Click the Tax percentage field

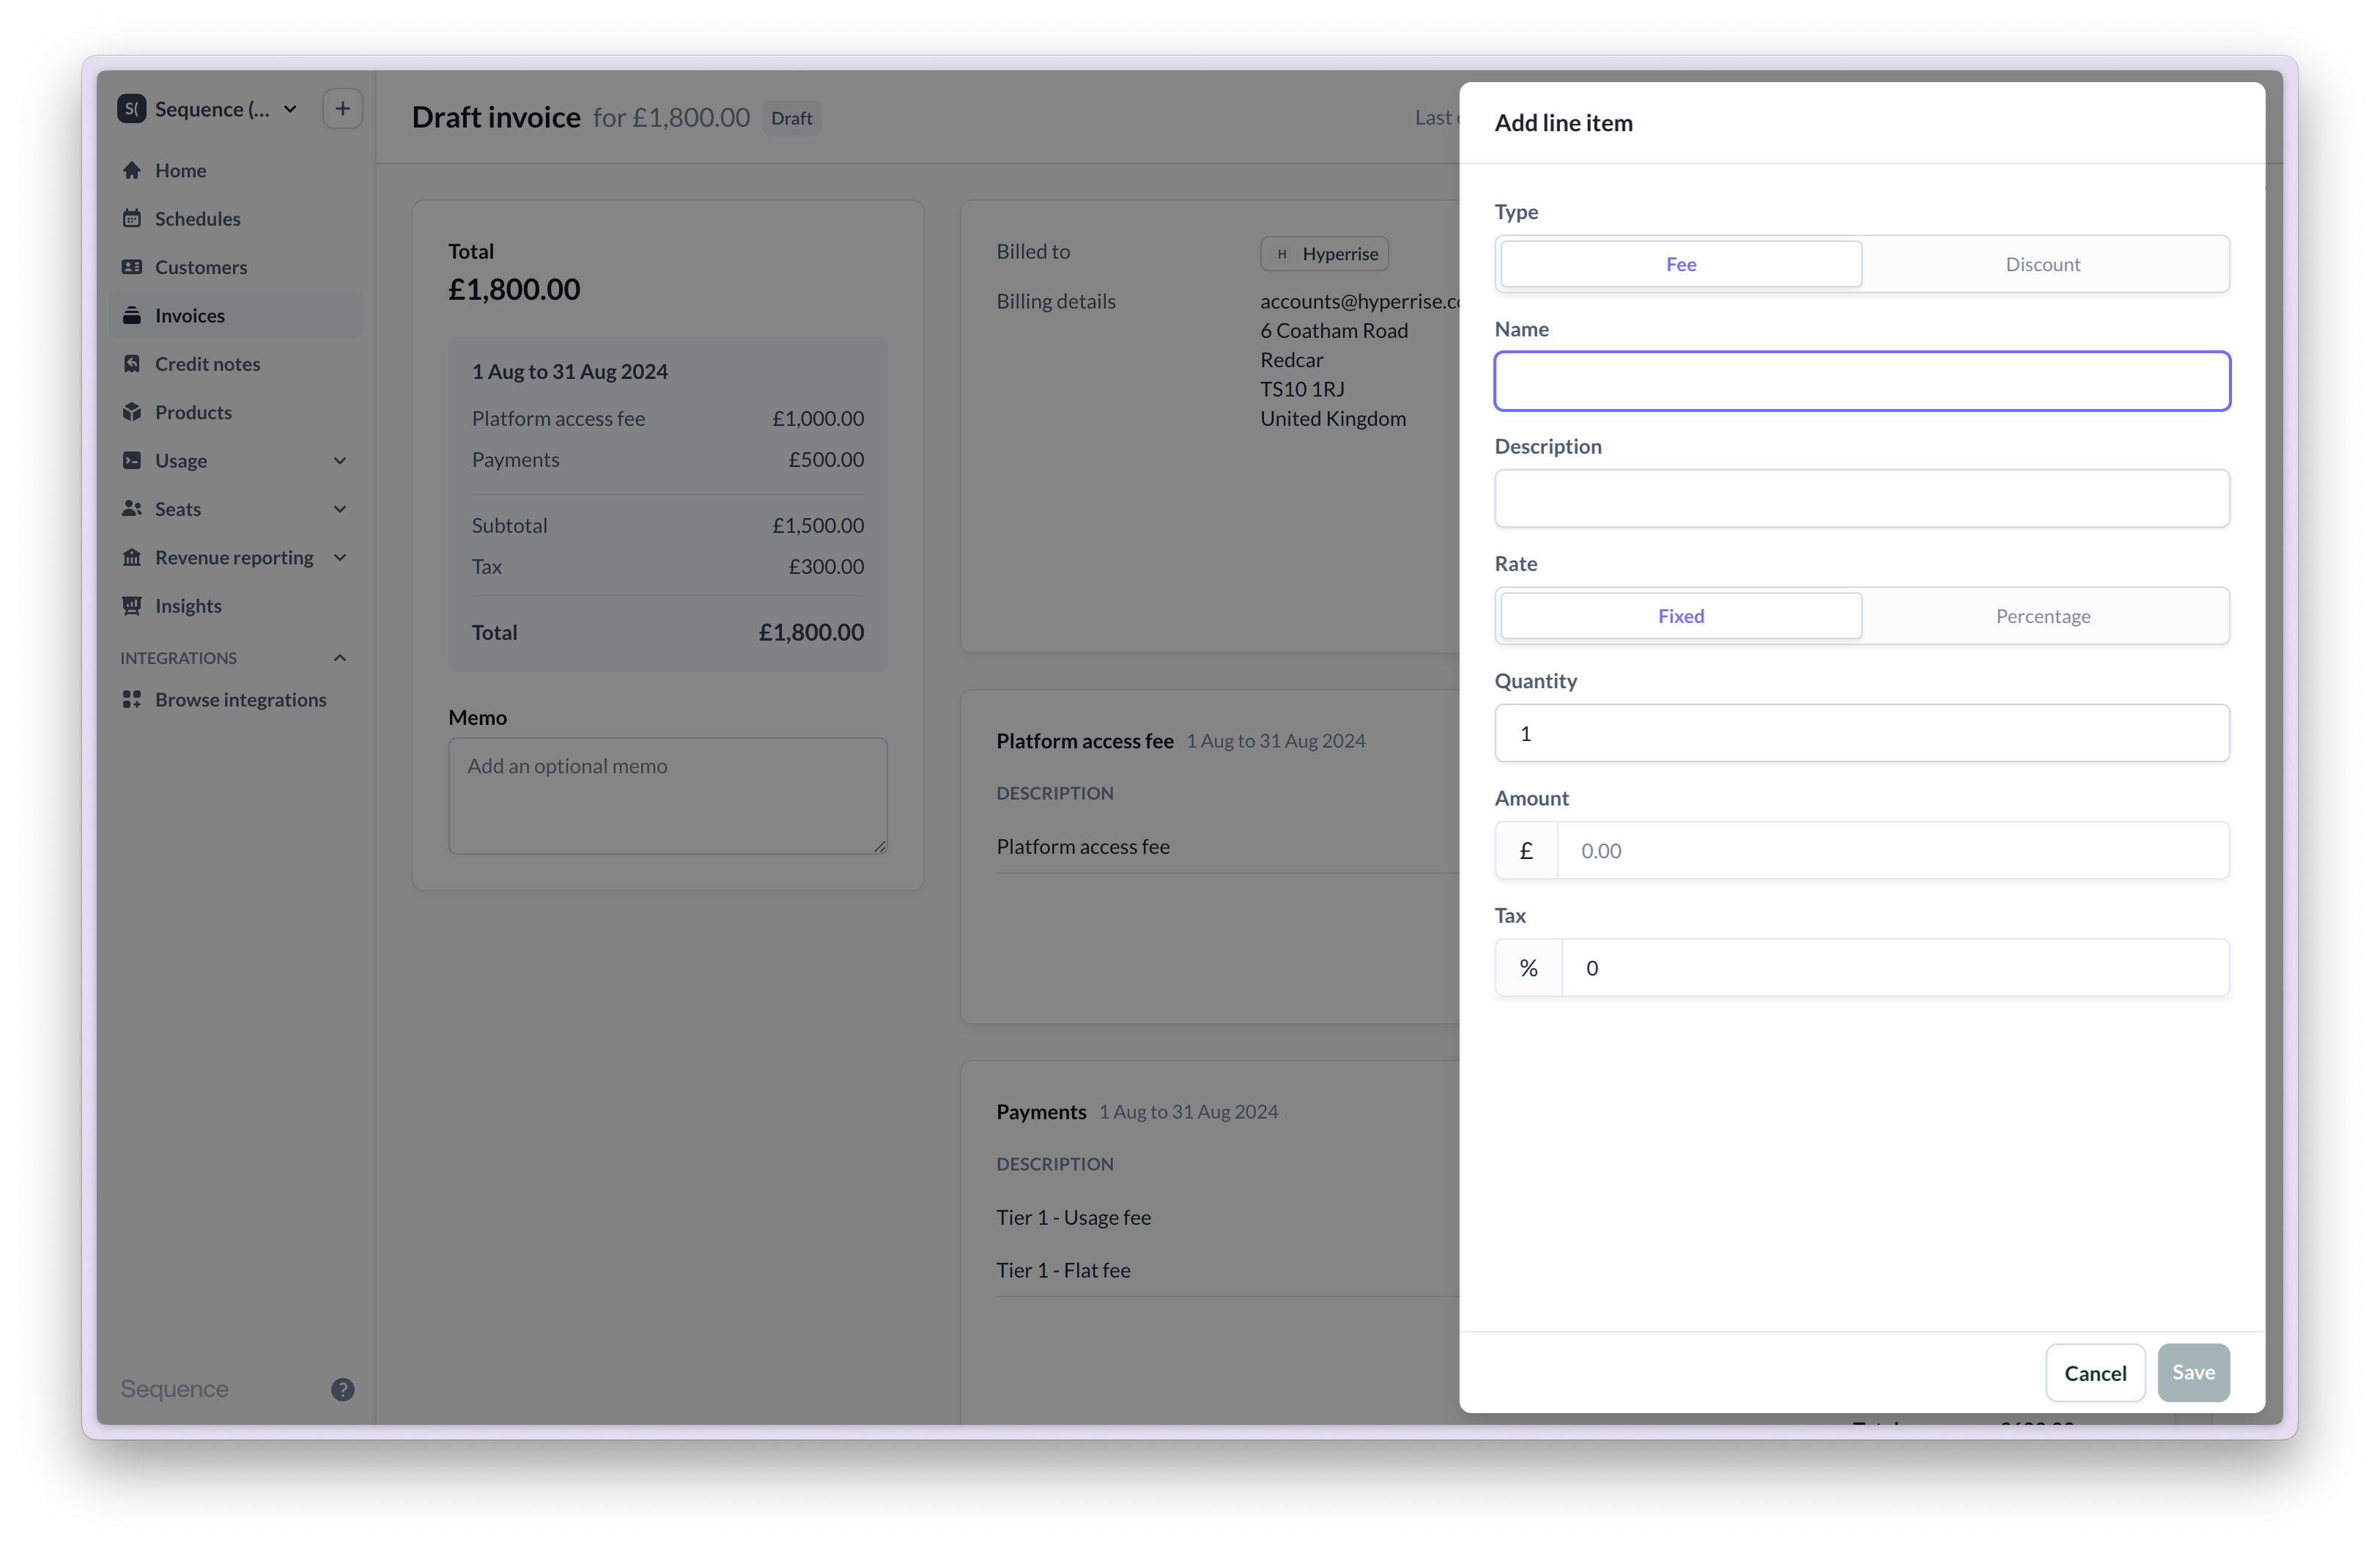(1895, 968)
